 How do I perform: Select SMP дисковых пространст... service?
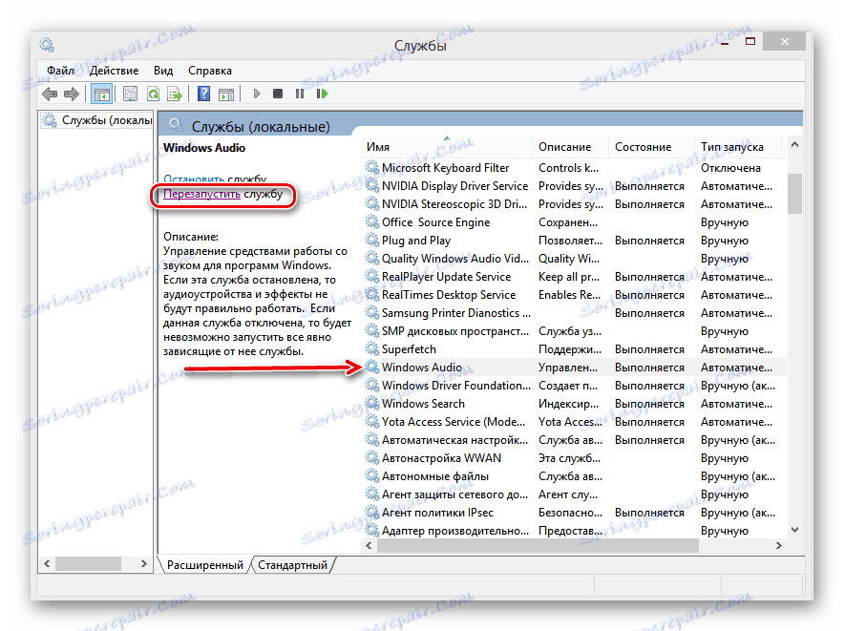pos(573,331)
